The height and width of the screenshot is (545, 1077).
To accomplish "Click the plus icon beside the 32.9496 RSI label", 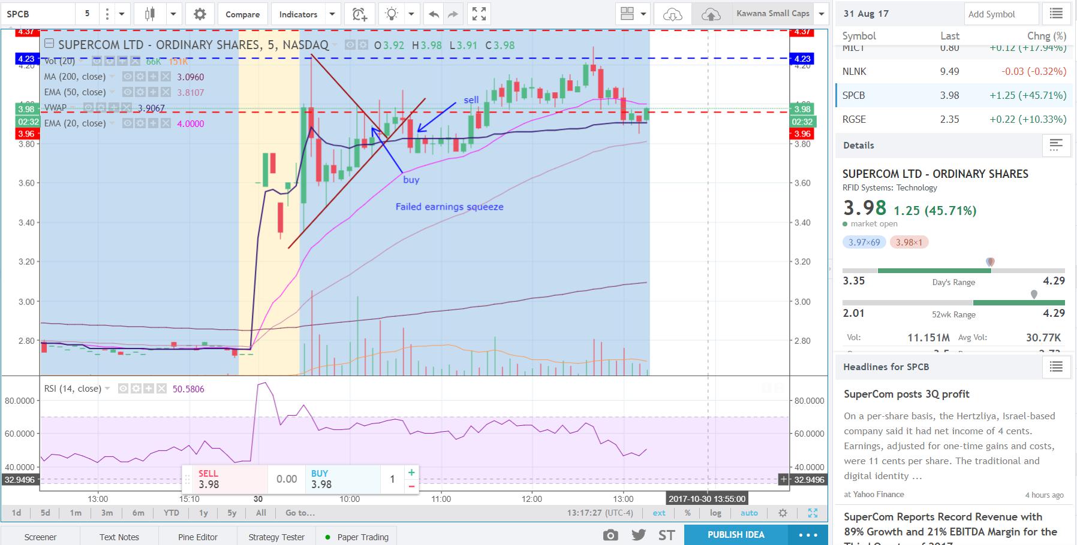I will pyautogui.click(x=783, y=479).
